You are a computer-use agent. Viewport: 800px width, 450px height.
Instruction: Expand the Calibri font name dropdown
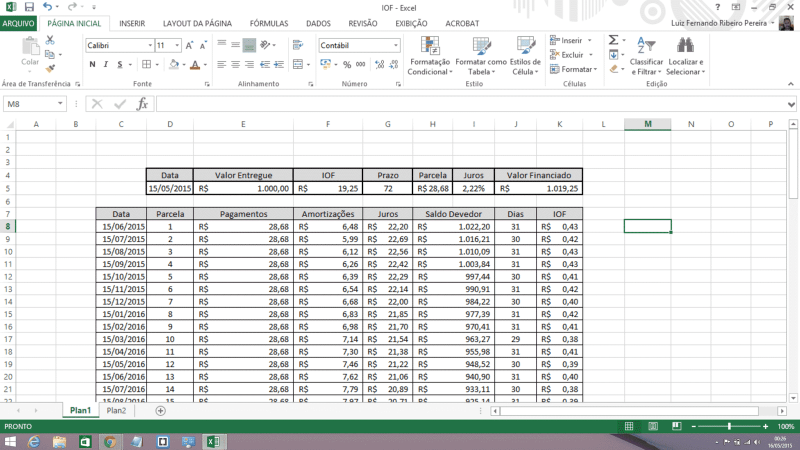150,45
